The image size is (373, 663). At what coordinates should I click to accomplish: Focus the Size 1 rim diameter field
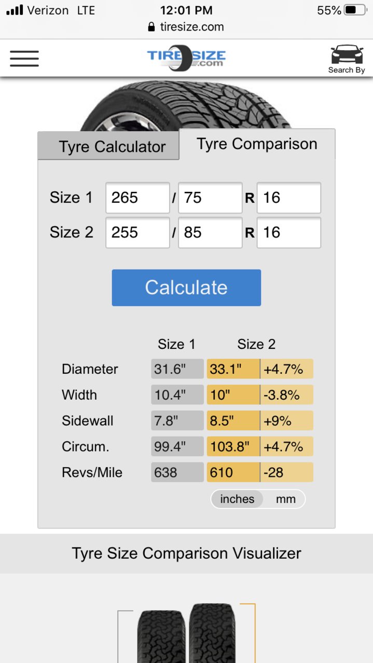tap(289, 198)
